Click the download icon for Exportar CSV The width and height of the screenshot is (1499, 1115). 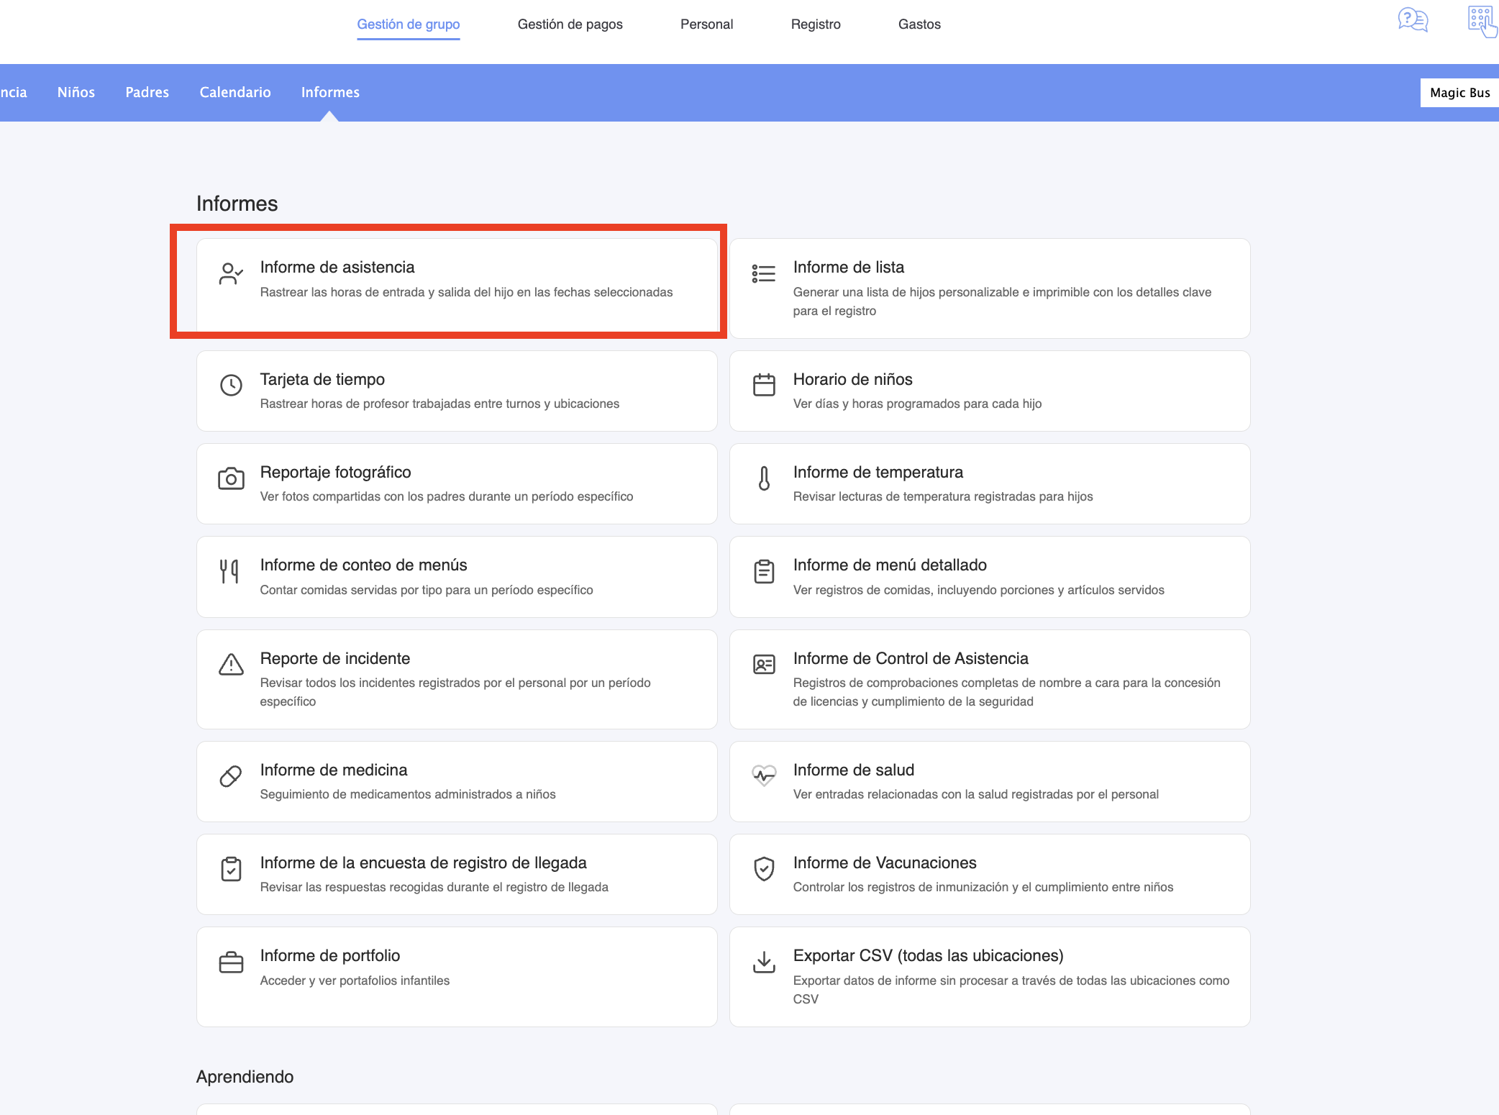pos(763,962)
